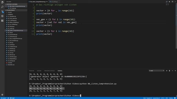Open the Explorer view in the activity bar

(2, 2)
